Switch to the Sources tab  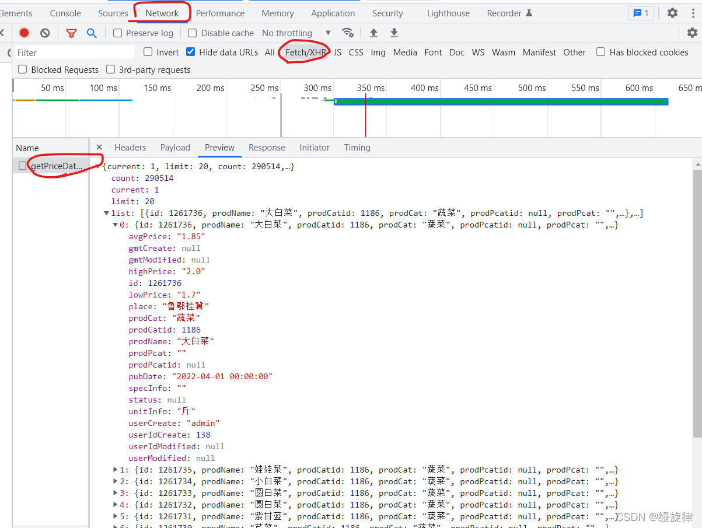pyautogui.click(x=113, y=13)
